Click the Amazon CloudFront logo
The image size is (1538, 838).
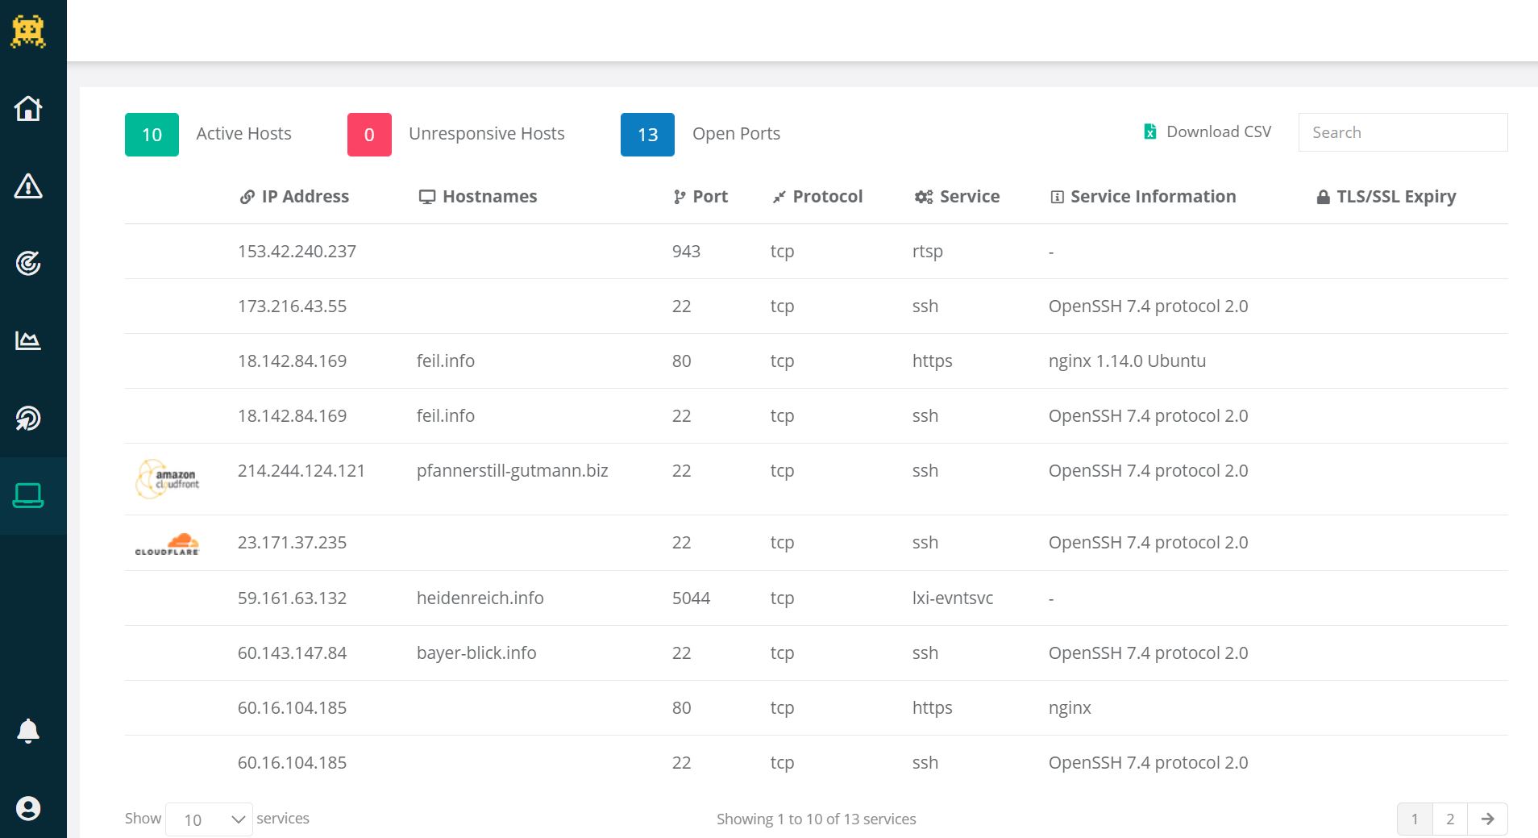[168, 479]
